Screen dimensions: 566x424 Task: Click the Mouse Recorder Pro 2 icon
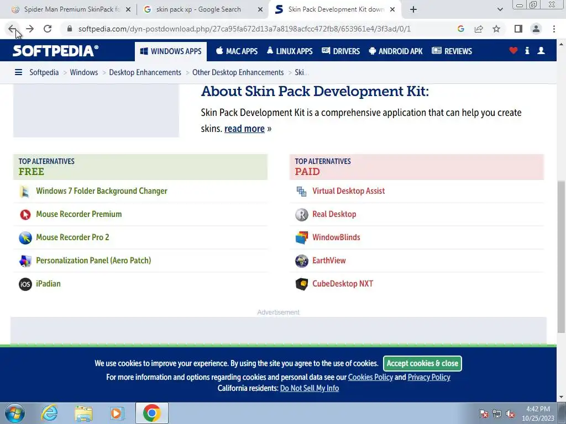(x=25, y=237)
